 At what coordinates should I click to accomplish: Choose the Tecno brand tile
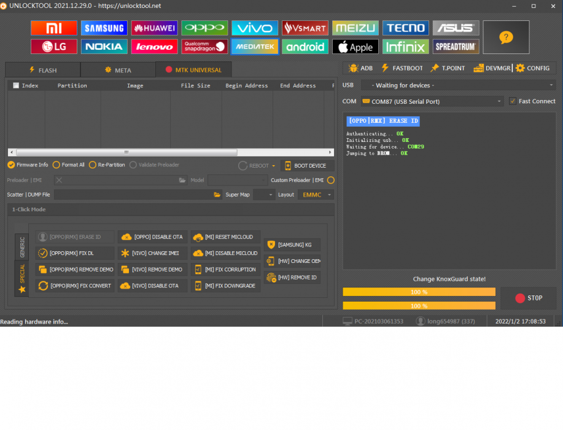coord(406,28)
